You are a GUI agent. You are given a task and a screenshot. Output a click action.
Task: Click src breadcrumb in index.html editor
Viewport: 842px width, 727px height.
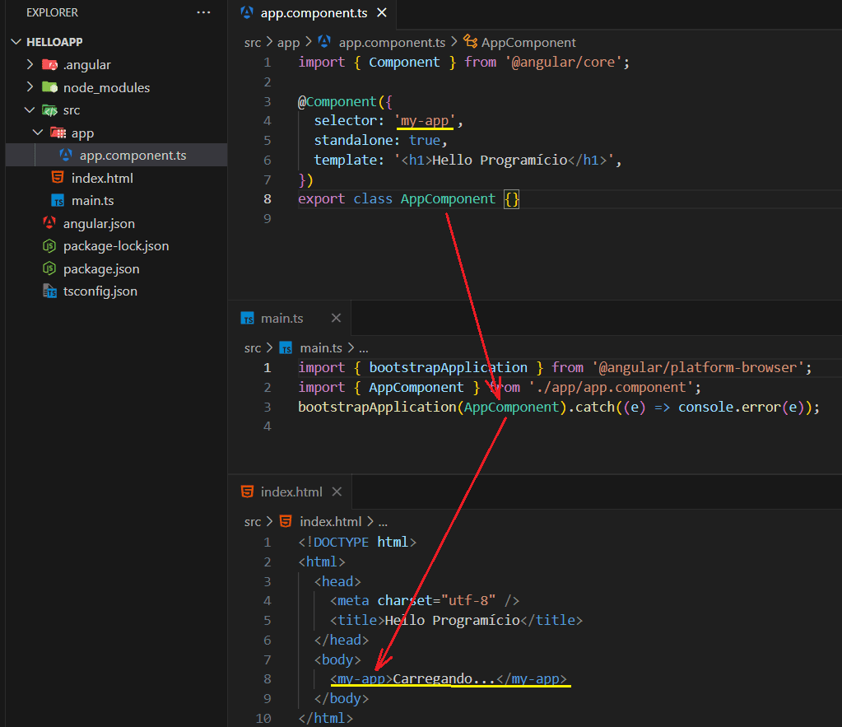click(253, 522)
